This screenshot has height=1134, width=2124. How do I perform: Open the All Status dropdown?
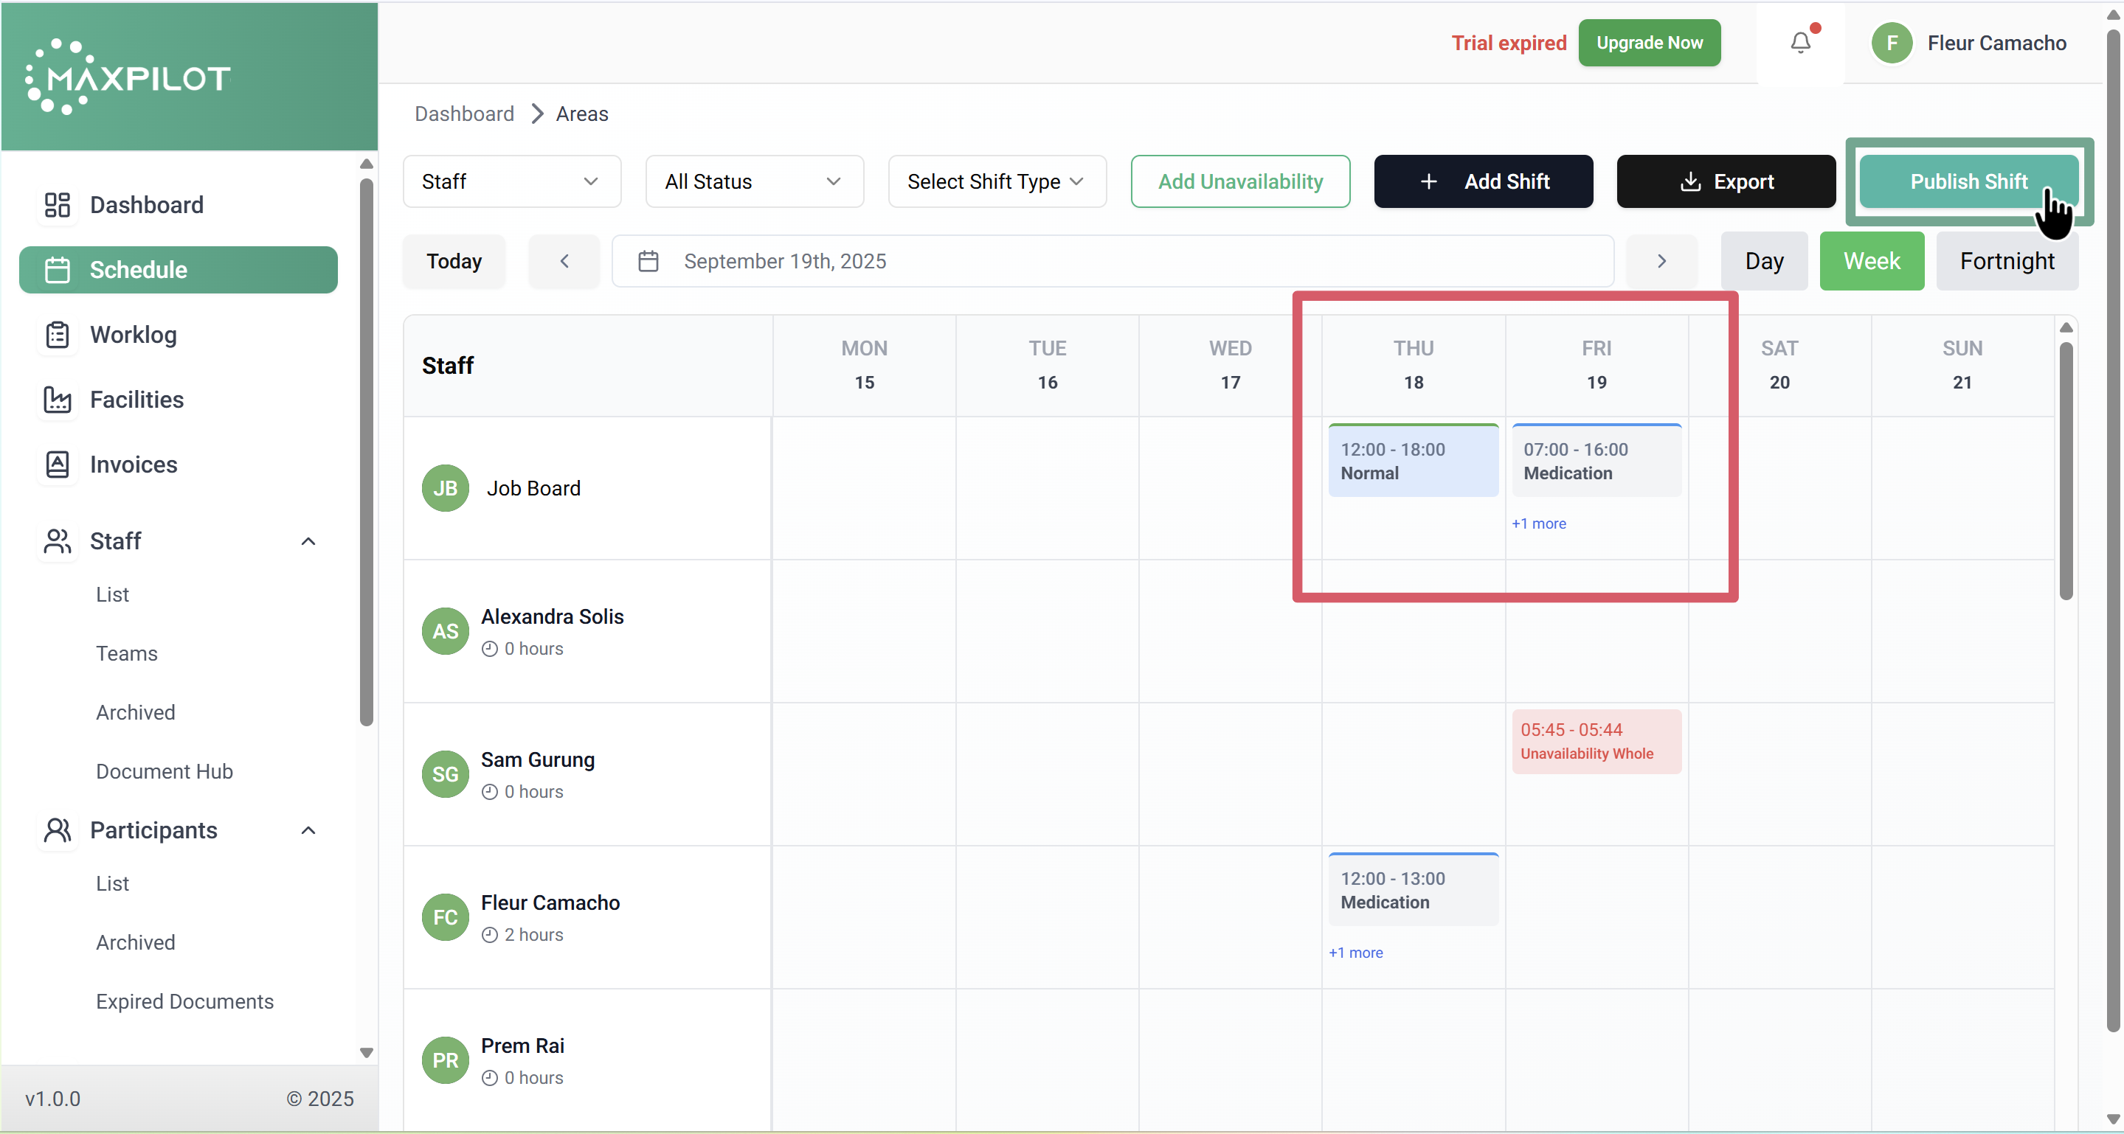(754, 181)
